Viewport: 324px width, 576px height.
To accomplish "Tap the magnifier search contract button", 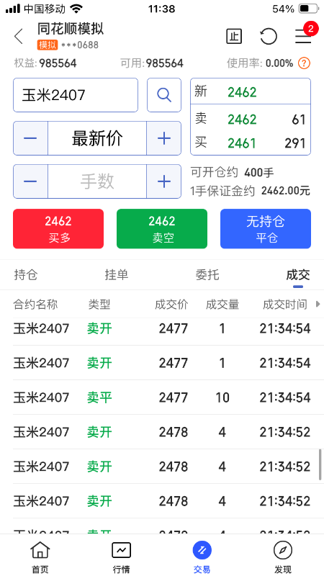I will (x=164, y=95).
